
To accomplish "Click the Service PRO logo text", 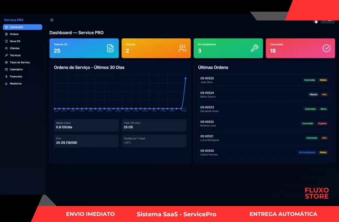I will pos(14,20).
